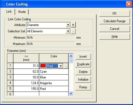This screenshot has width=133, height=105.
Task: Click the Insert button
Action: click(83, 56)
